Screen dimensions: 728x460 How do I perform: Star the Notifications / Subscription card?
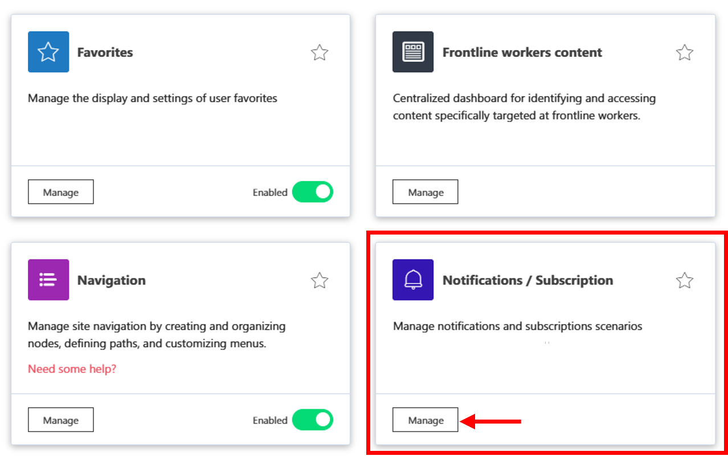tap(684, 280)
